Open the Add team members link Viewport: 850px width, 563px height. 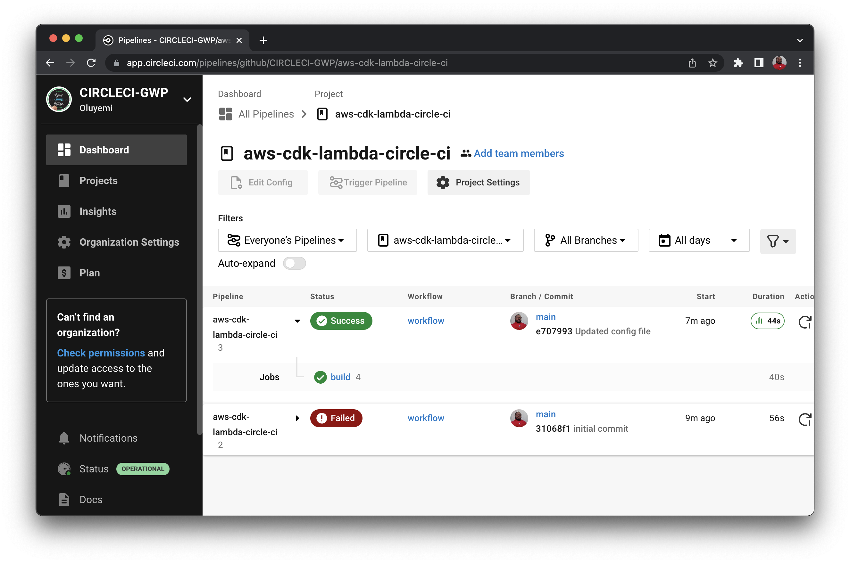pyautogui.click(x=518, y=153)
